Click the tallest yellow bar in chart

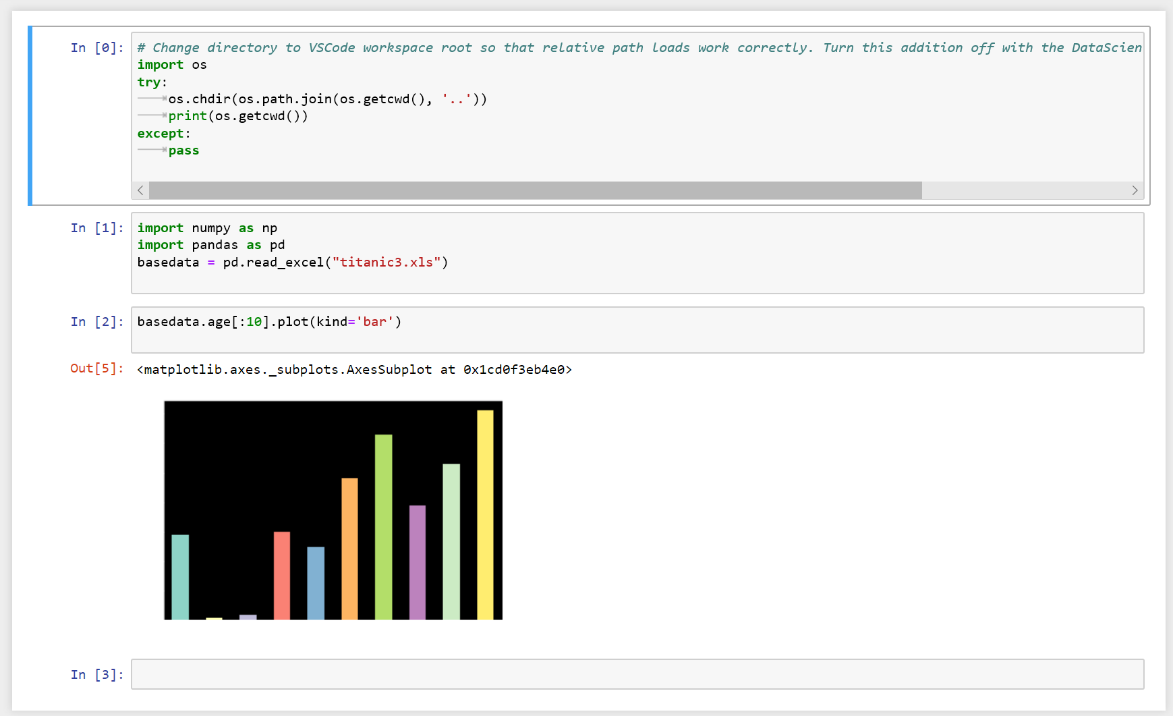click(485, 515)
